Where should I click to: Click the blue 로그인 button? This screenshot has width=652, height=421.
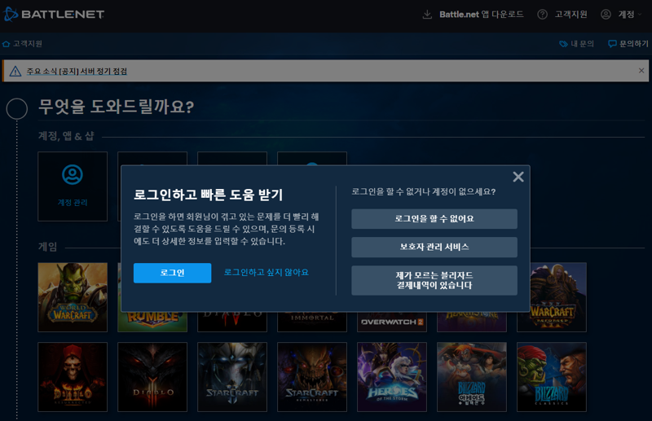pos(172,273)
